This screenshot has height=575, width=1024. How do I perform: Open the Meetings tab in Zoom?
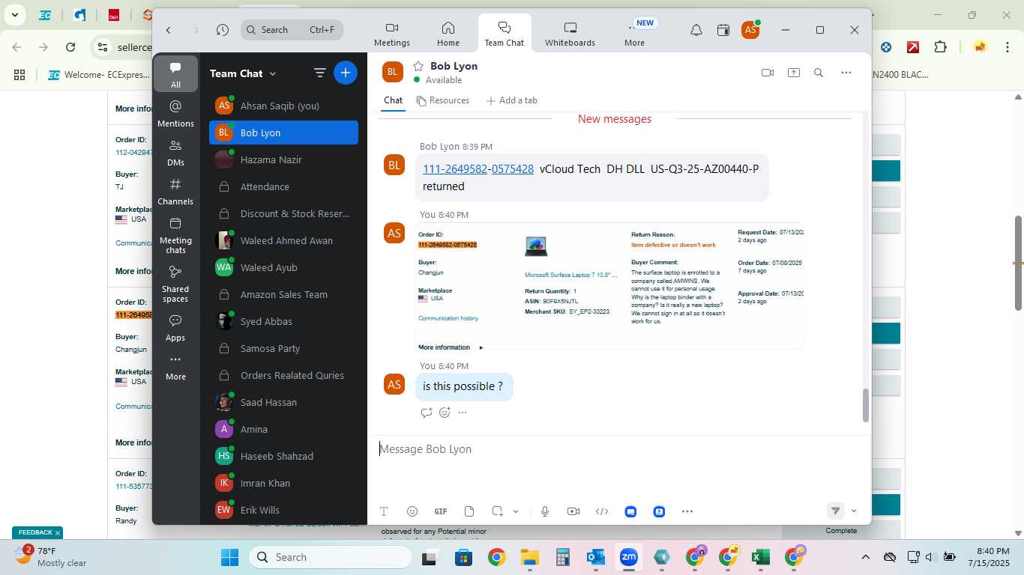[392, 34]
